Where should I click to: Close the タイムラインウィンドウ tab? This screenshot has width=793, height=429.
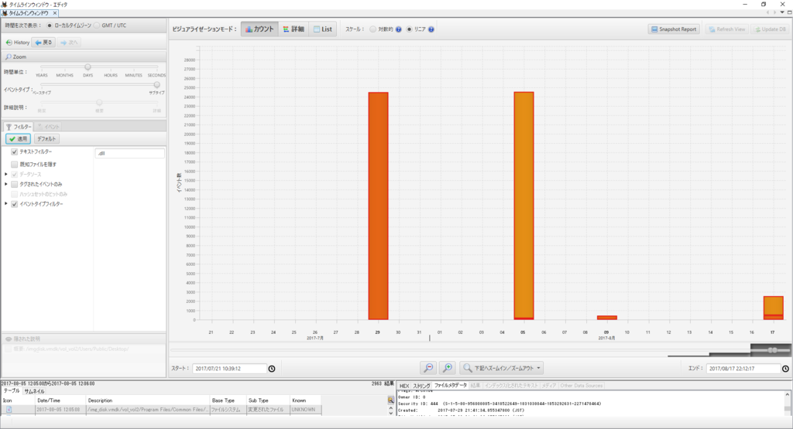click(x=55, y=13)
